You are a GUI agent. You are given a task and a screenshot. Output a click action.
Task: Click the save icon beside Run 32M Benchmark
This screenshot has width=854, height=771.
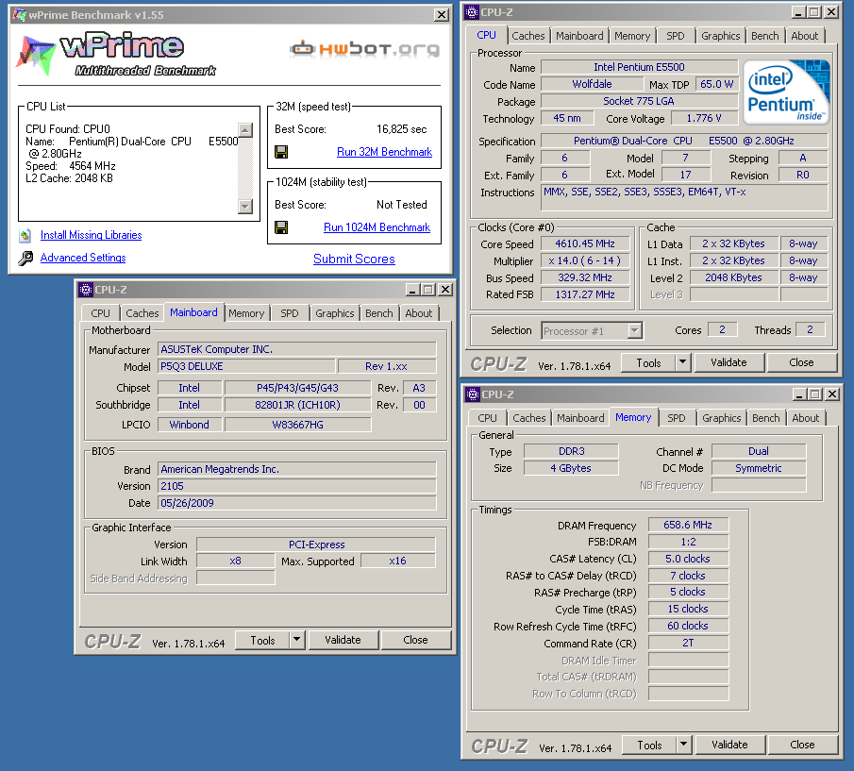(281, 152)
